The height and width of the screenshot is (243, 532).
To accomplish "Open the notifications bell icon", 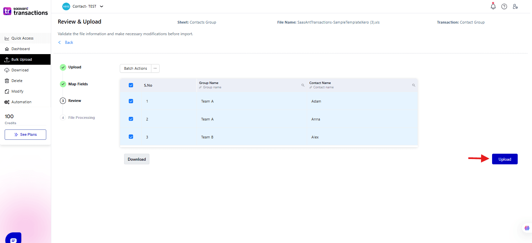I will click(493, 6).
